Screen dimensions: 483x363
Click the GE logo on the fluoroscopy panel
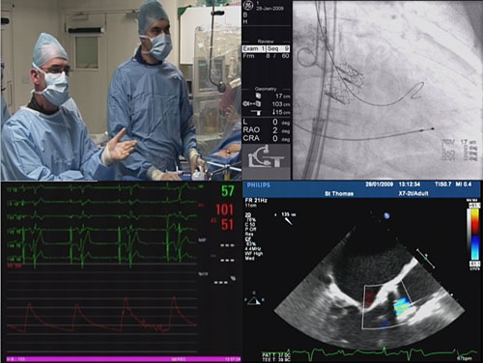pos(248,6)
